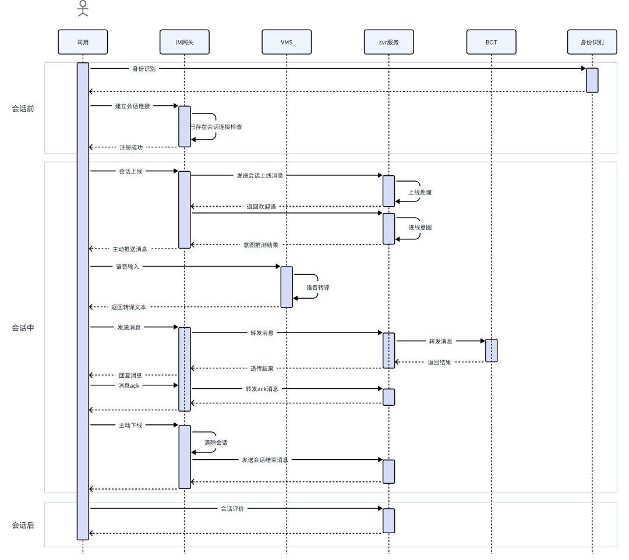Select the 主动下线 message label
This screenshot has height=560, width=629.
pos(130,426)
